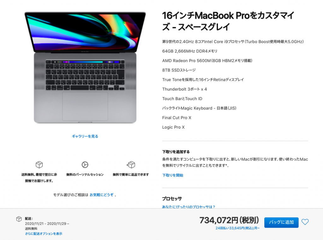Click the free shipping box icon
This screenshot has width=323, height=240.
click(x=39, y=165)
